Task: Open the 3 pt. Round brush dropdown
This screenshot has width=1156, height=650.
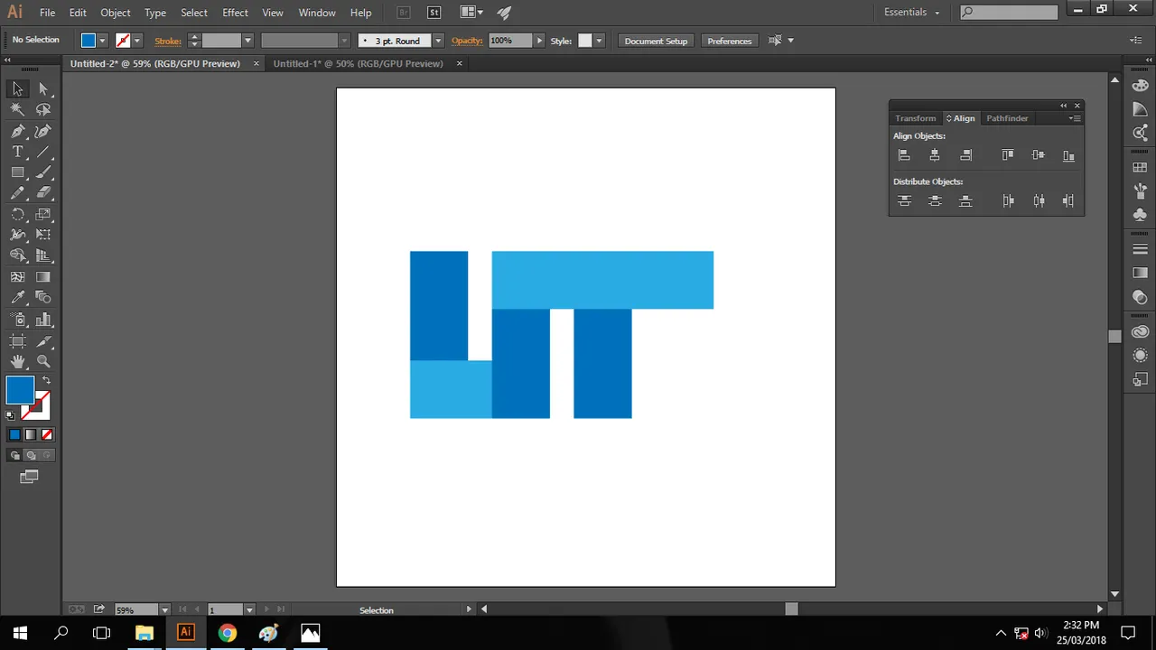Action: click(x=438, y=41)
